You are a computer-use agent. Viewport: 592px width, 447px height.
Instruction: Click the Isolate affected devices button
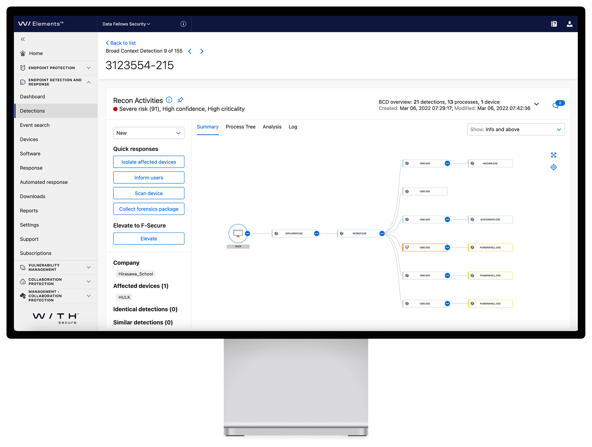pos(149,162)
